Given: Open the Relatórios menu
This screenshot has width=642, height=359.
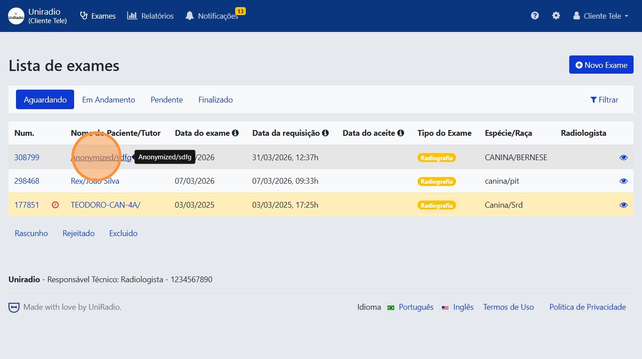Looking at the screenshot, I should (150, 16).
